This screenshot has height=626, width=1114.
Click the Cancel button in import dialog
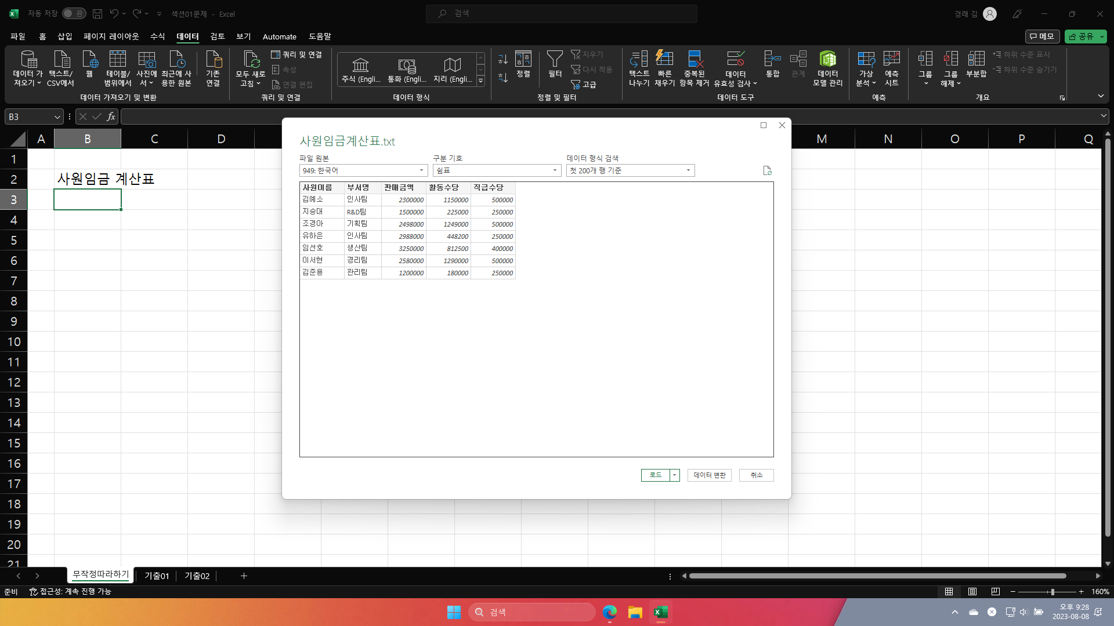coord(756,475)
